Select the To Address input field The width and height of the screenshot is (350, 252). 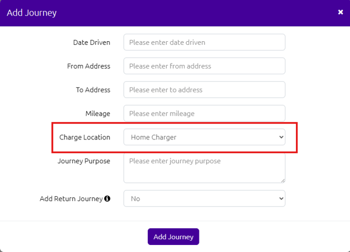pos(204,89)
